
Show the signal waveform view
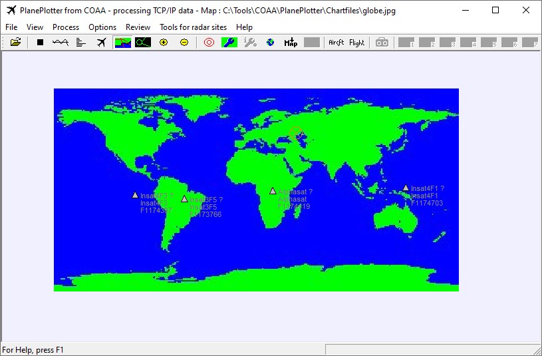point(61,43)
